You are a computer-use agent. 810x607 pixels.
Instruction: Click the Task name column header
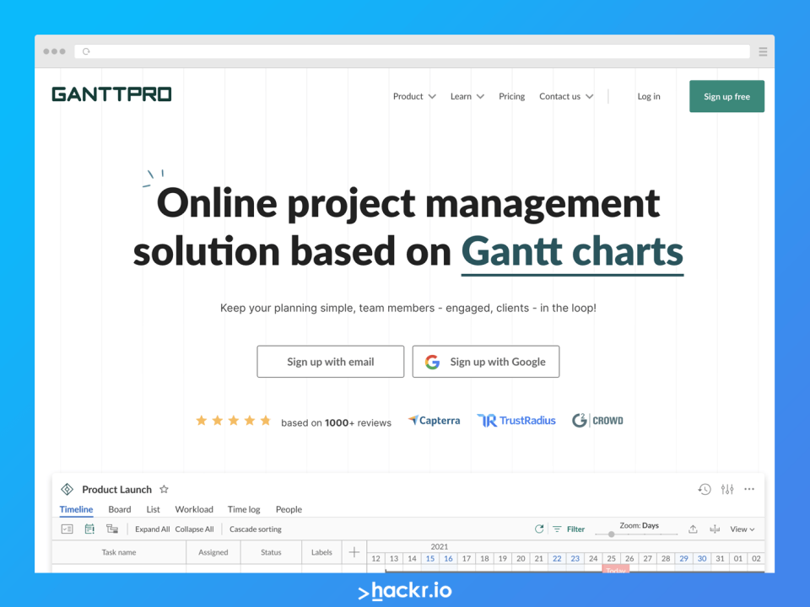(x=119, y=552)
